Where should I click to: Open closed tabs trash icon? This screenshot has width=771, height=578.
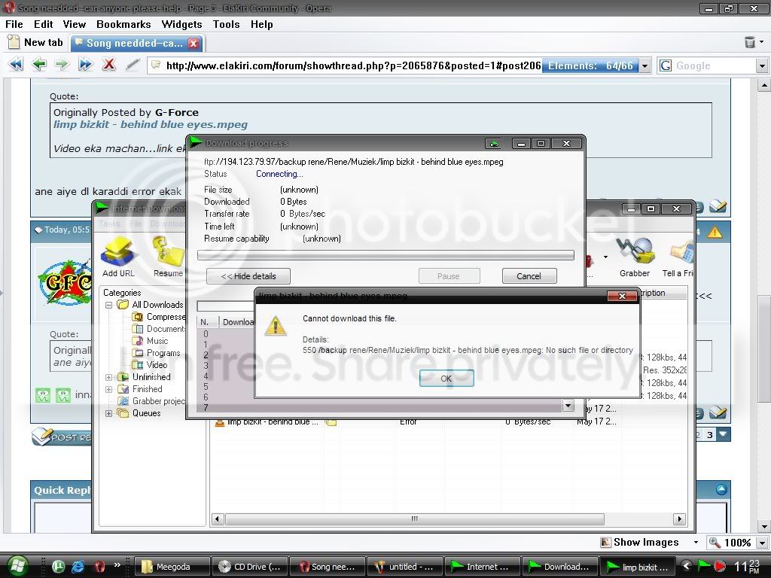[749, 42]
